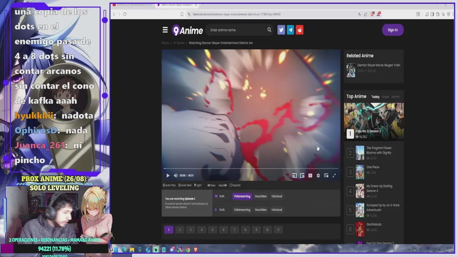The height and width of the screenshot is (257, 458).
Task: Reload the browser page
Action: (125, 14)
